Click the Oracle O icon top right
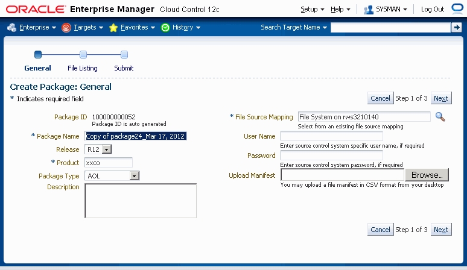This screenshot has height=270, width=467. click(x=457, y=8)
